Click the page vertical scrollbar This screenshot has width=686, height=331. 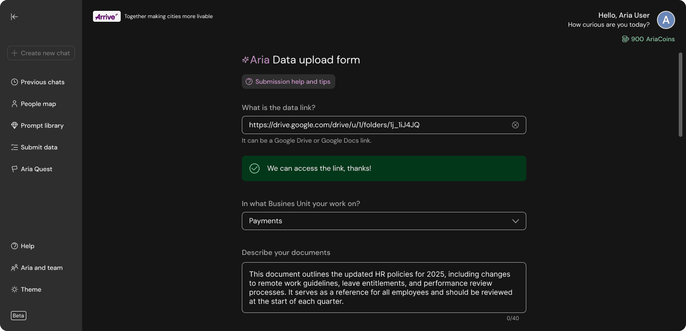coord(680,95)
